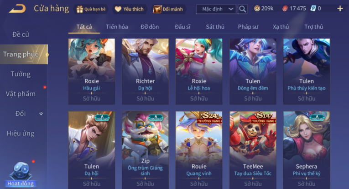Open the Richter Dạ hội skin card
This screenshot has height=189, width=349.
pos(145,71)
